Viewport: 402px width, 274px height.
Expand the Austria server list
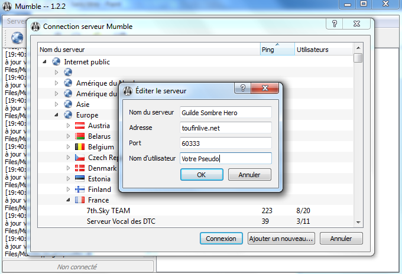68,125
